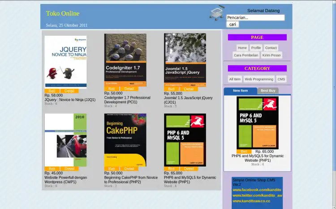Viewport: 336px width, 209px height.
Task: Select the Simple Online Shop CMS Ver.2 text
Action: click(254, 182)
